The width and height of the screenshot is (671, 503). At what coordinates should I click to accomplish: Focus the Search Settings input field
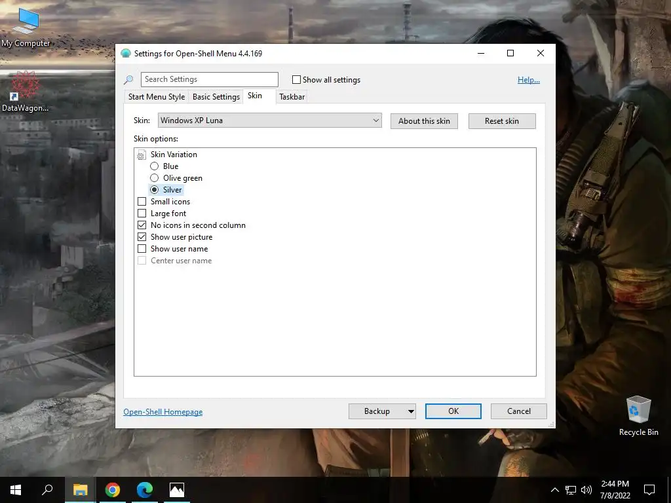point(210,79)
